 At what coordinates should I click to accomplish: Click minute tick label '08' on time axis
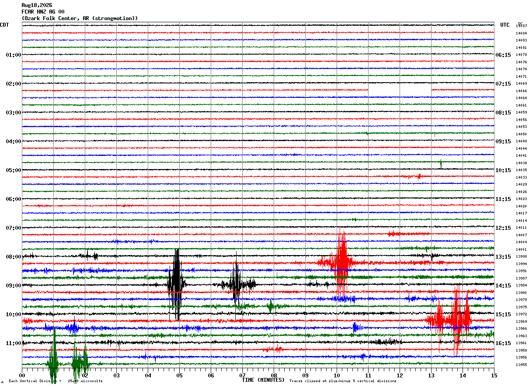pyautogui.click(x=274, y=376)
